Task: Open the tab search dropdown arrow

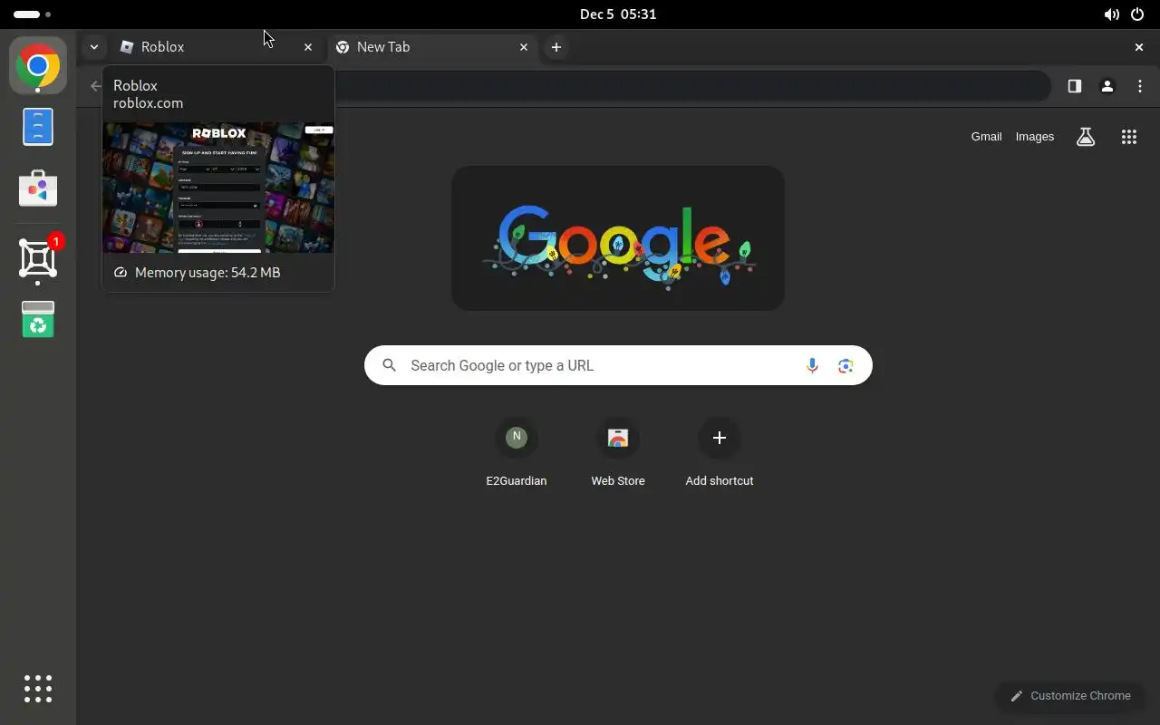Action: click(x=93, y=47)
